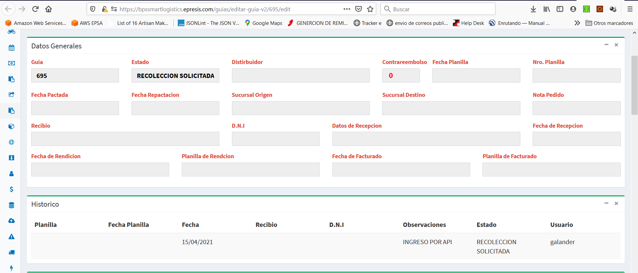Open the Google Maps bookmark

(264, 23)
